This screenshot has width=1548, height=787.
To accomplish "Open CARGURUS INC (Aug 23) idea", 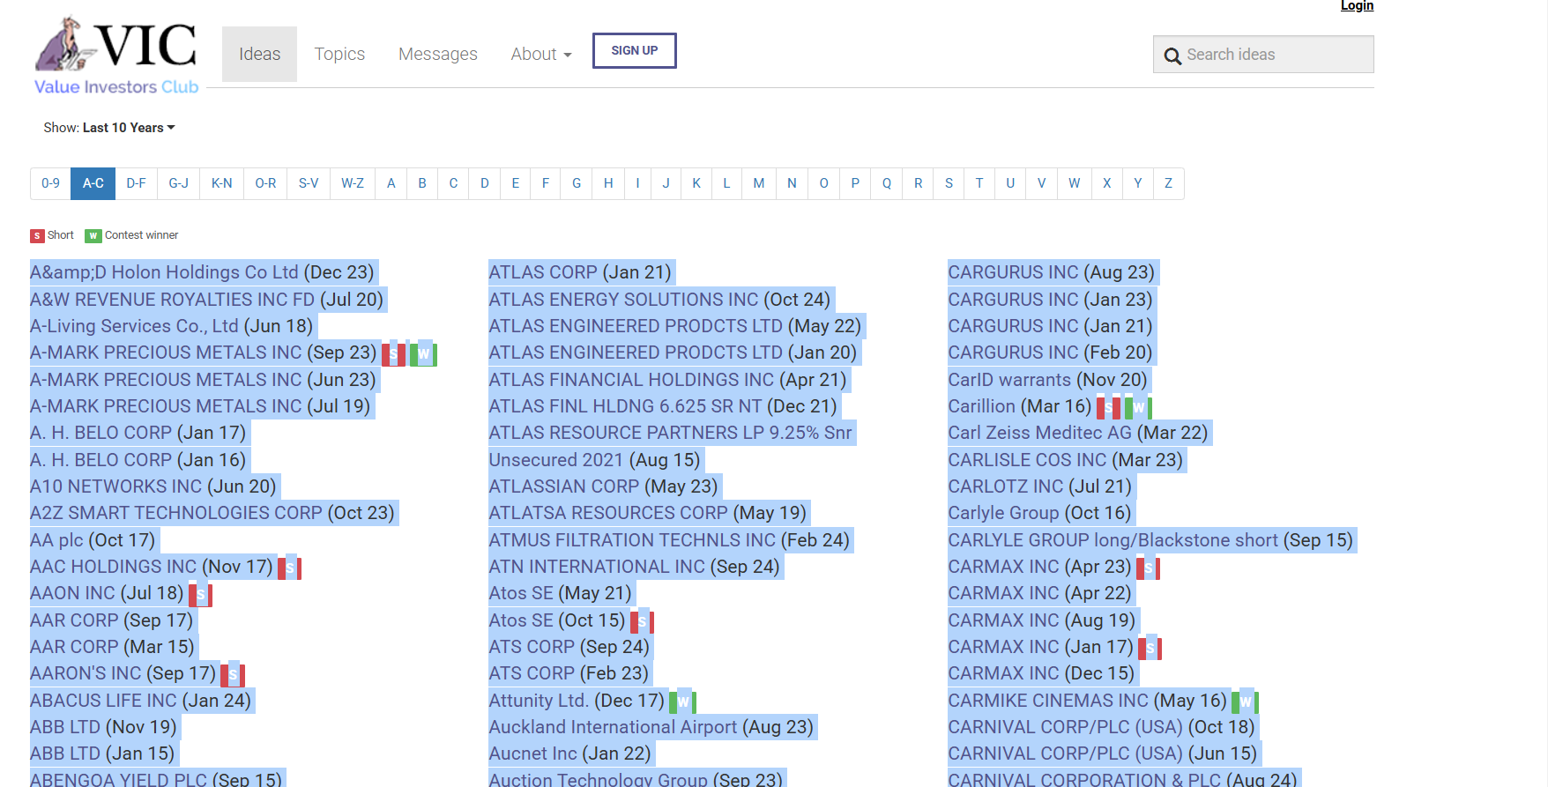I will [x=1013, y=272].
